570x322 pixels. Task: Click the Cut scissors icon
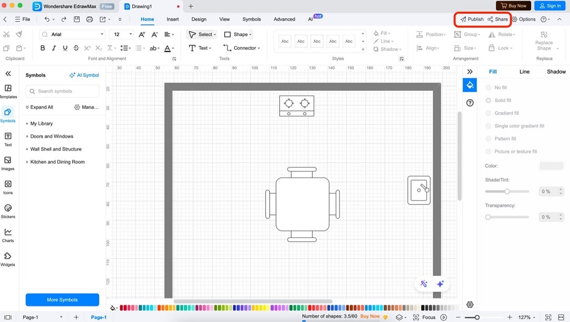6,34
